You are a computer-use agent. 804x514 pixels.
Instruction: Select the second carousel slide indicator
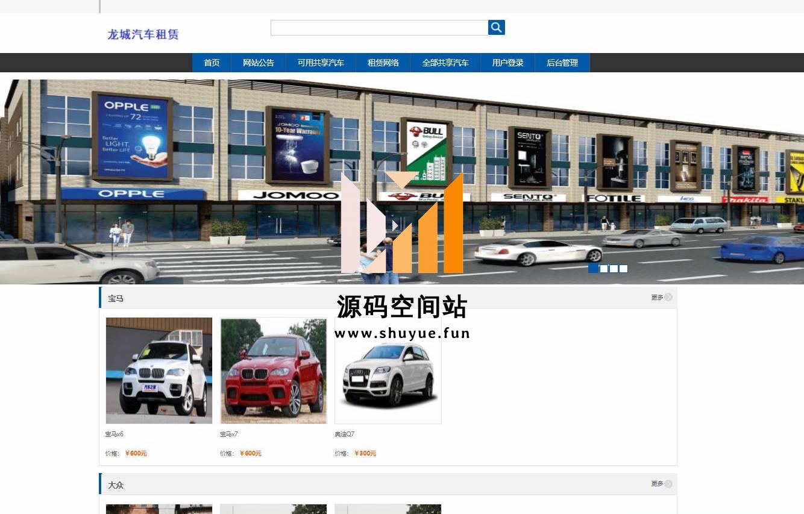point(604,269)
